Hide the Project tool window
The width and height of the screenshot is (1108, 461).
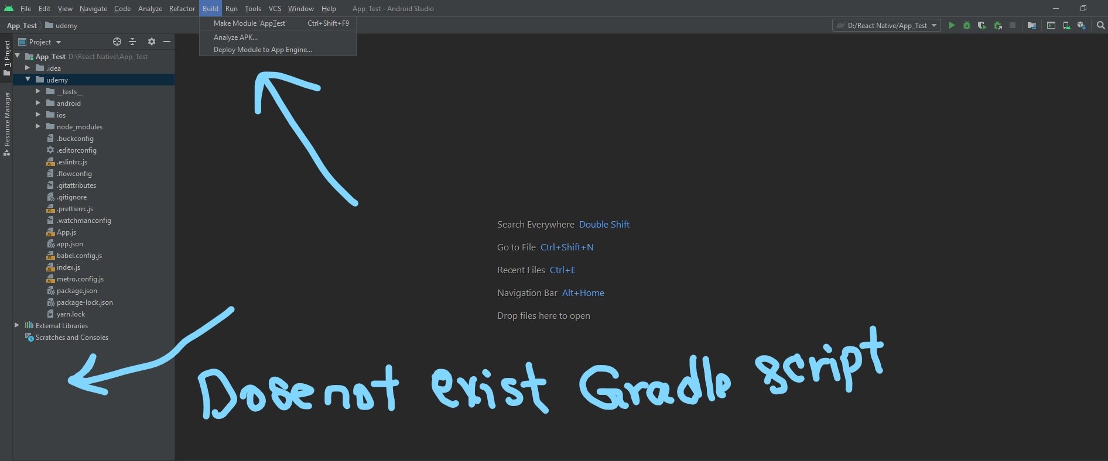point(167,42)
